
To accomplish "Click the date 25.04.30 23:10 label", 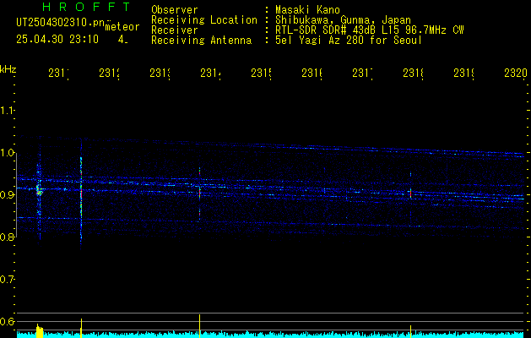I will [x=57, y=40].
